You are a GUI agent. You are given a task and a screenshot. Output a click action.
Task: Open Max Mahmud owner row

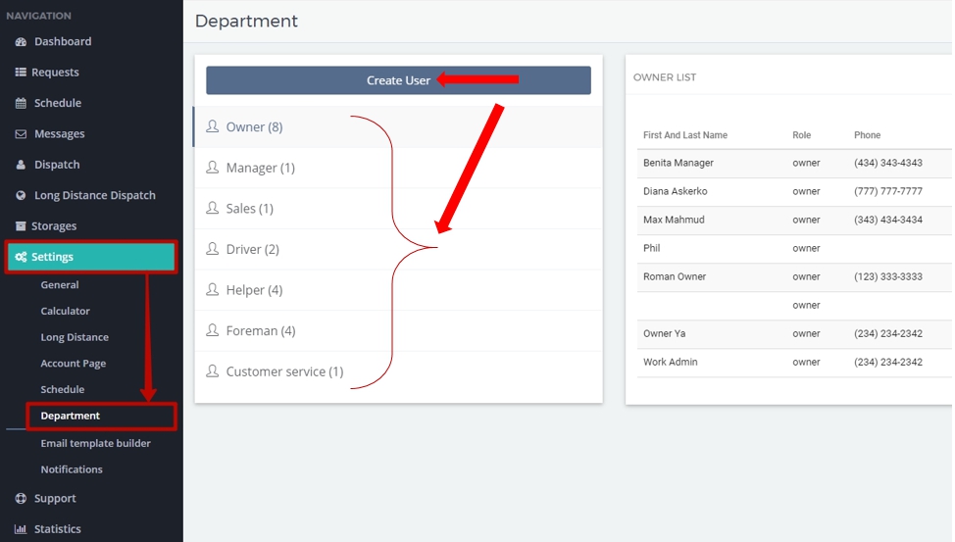click(x=794, y=220)
